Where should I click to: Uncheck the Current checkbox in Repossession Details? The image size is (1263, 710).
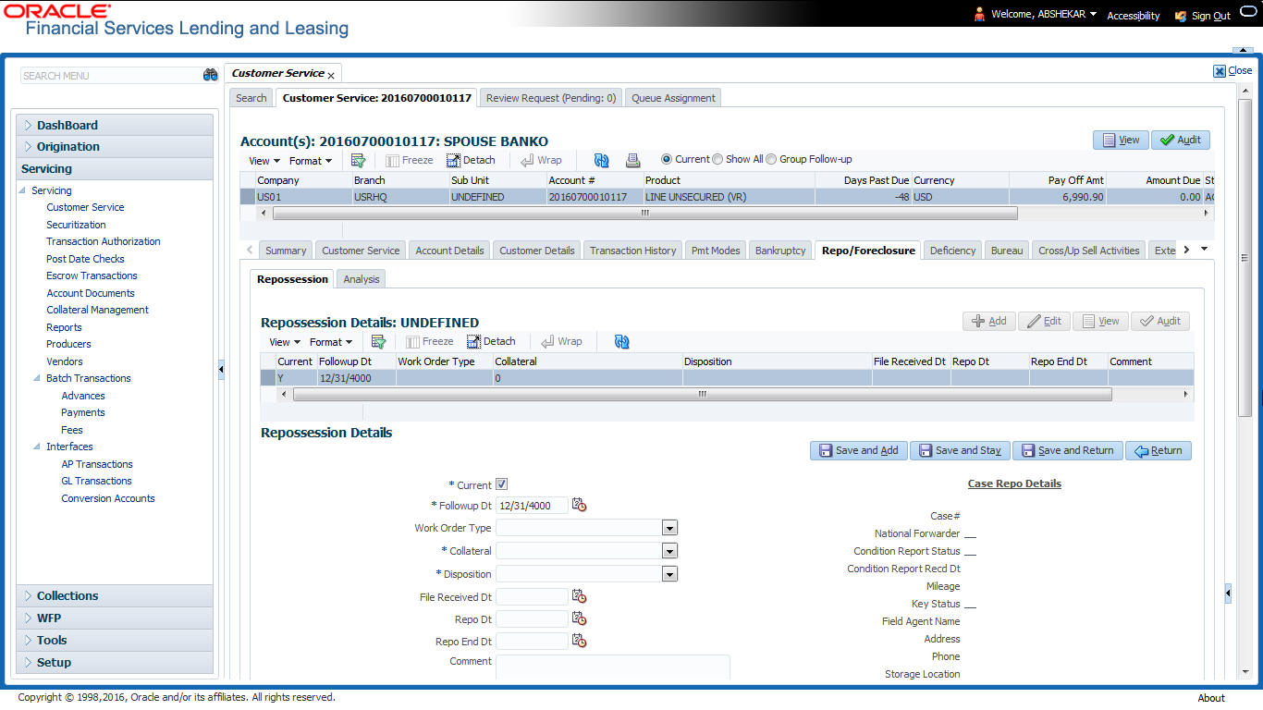pyautogui.click(x=501, y=484)
